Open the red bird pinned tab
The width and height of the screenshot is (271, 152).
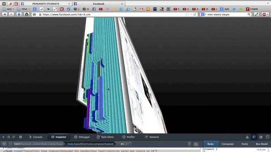(10, 4)
